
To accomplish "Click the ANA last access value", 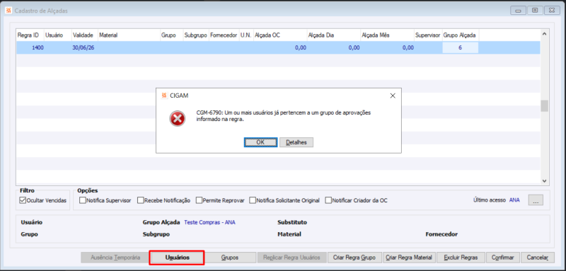I will 514,200.
